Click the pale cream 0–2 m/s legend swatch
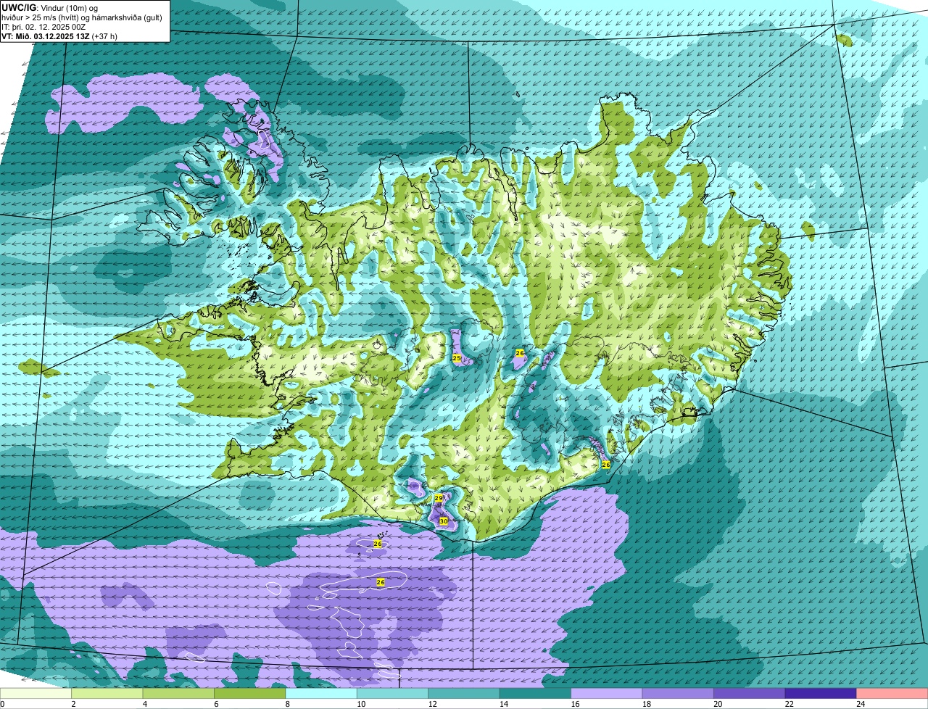Viewport: 928px width, 709px height. click(x=36, y=693)
